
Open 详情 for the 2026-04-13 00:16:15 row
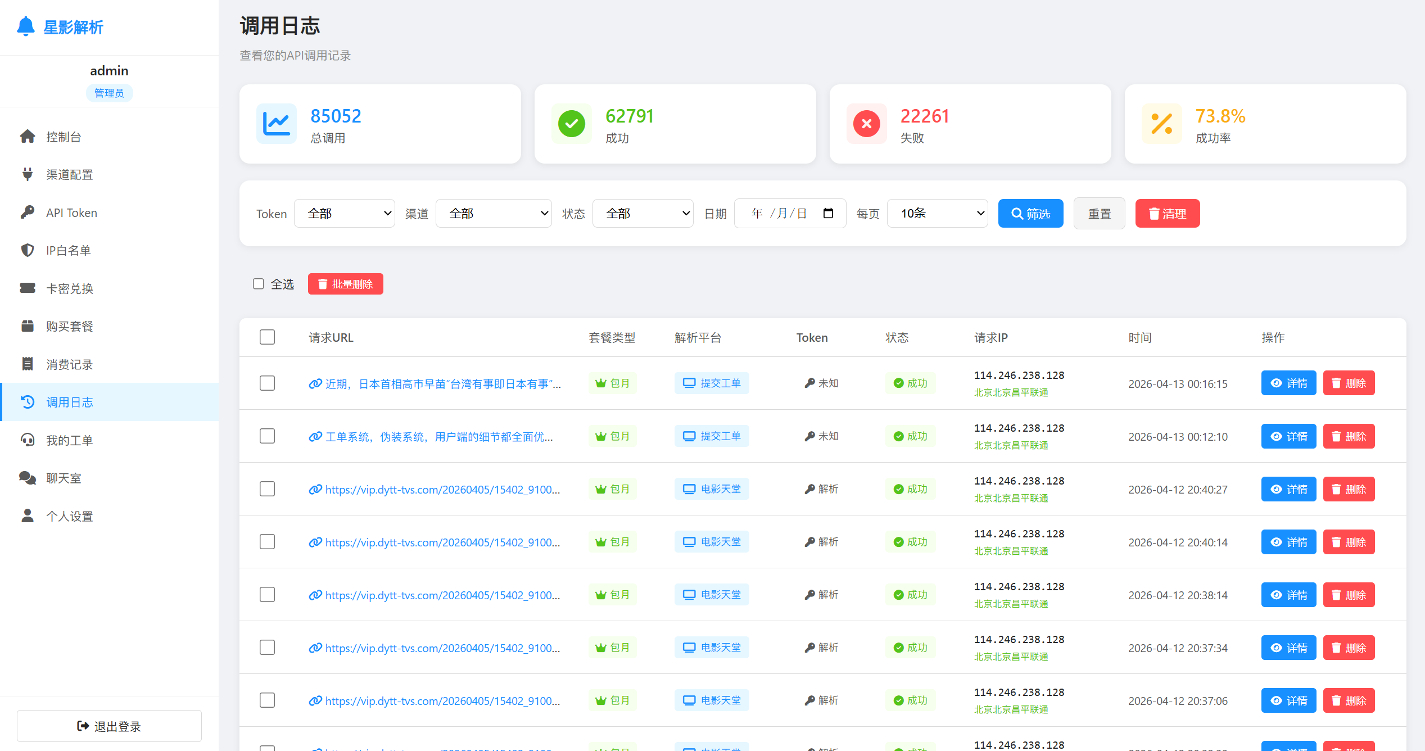(x=1289, y=383)
